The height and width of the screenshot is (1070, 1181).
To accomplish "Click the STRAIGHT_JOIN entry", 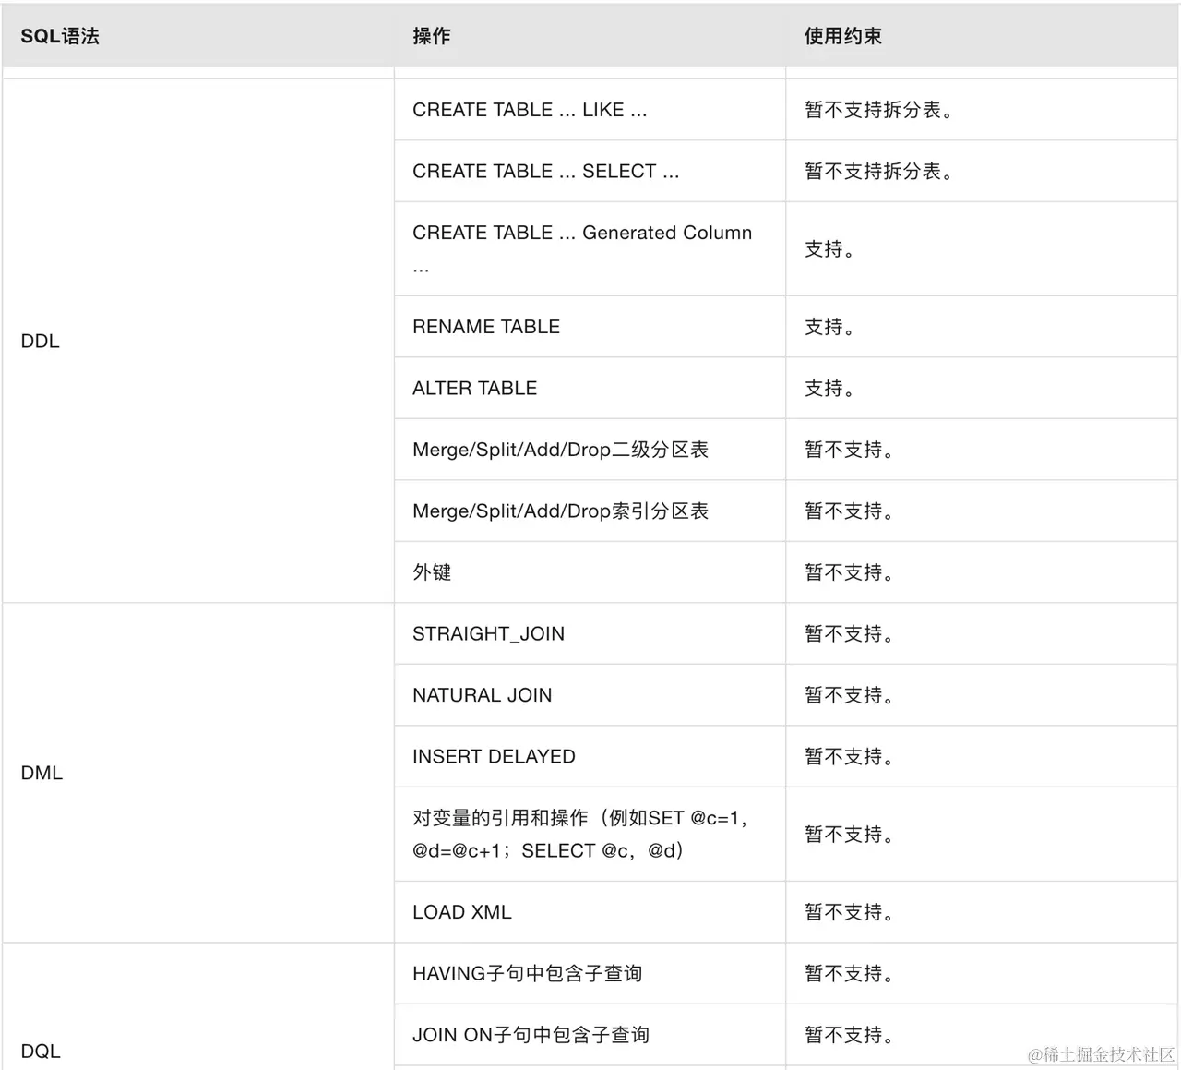I will tap(488, 633).
